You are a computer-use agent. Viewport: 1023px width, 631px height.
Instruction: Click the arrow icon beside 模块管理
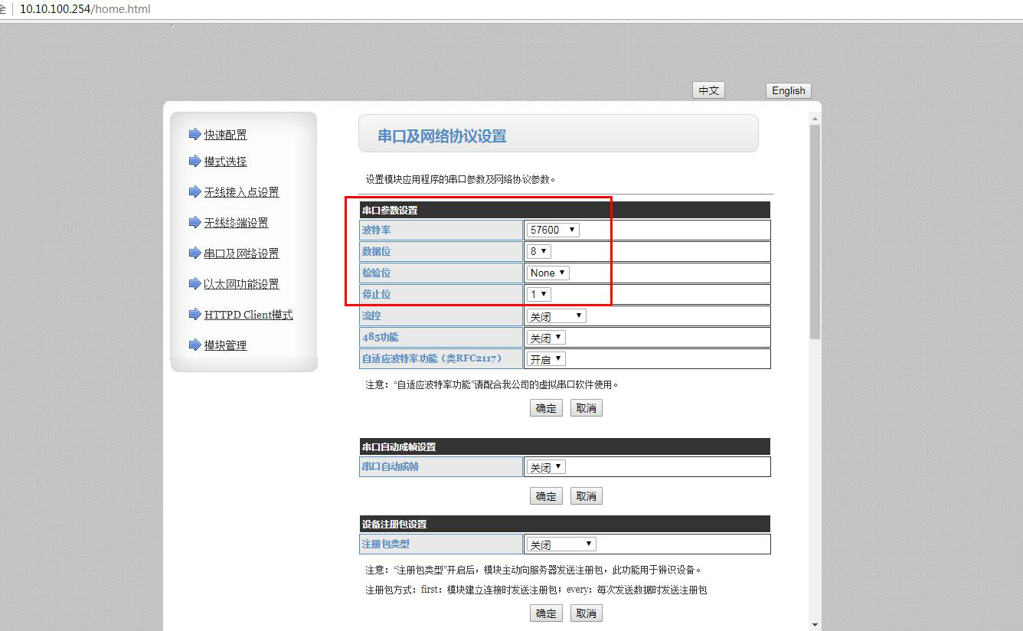pyautogui.click(x=194, y=345)
